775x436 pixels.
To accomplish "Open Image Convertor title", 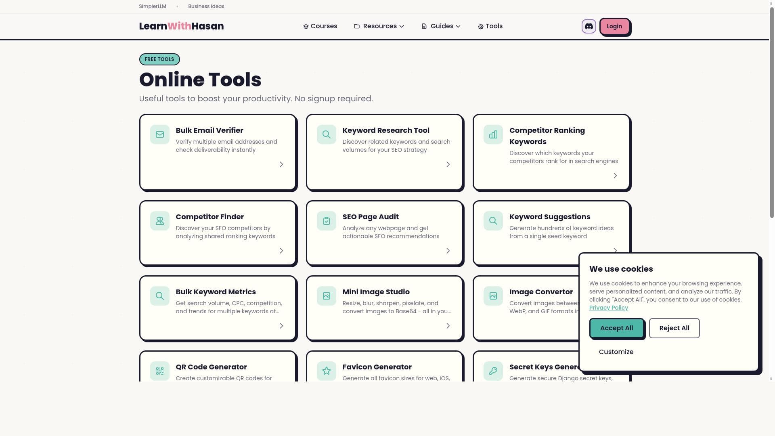I will (541, 292).
